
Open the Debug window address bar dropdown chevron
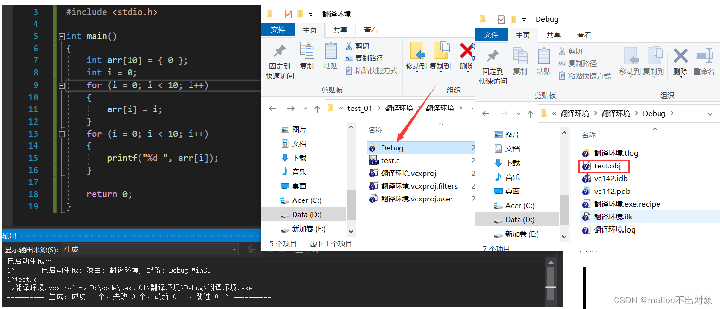711,113
